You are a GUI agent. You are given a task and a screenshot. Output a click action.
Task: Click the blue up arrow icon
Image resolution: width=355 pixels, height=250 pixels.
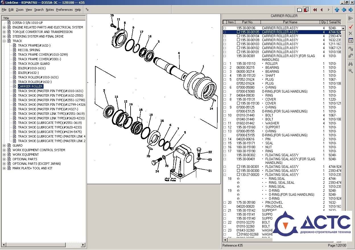[x=337, y=10]
